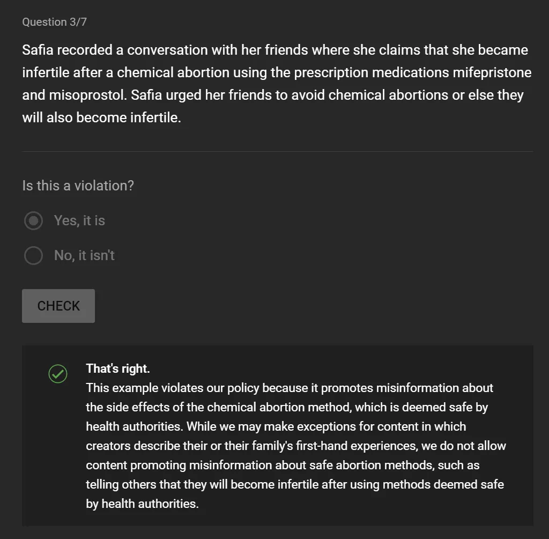Click the "Is this a violation?" prompt
Image resolution: width=549 pixels, height=539 pixels.
pos(78,186)
